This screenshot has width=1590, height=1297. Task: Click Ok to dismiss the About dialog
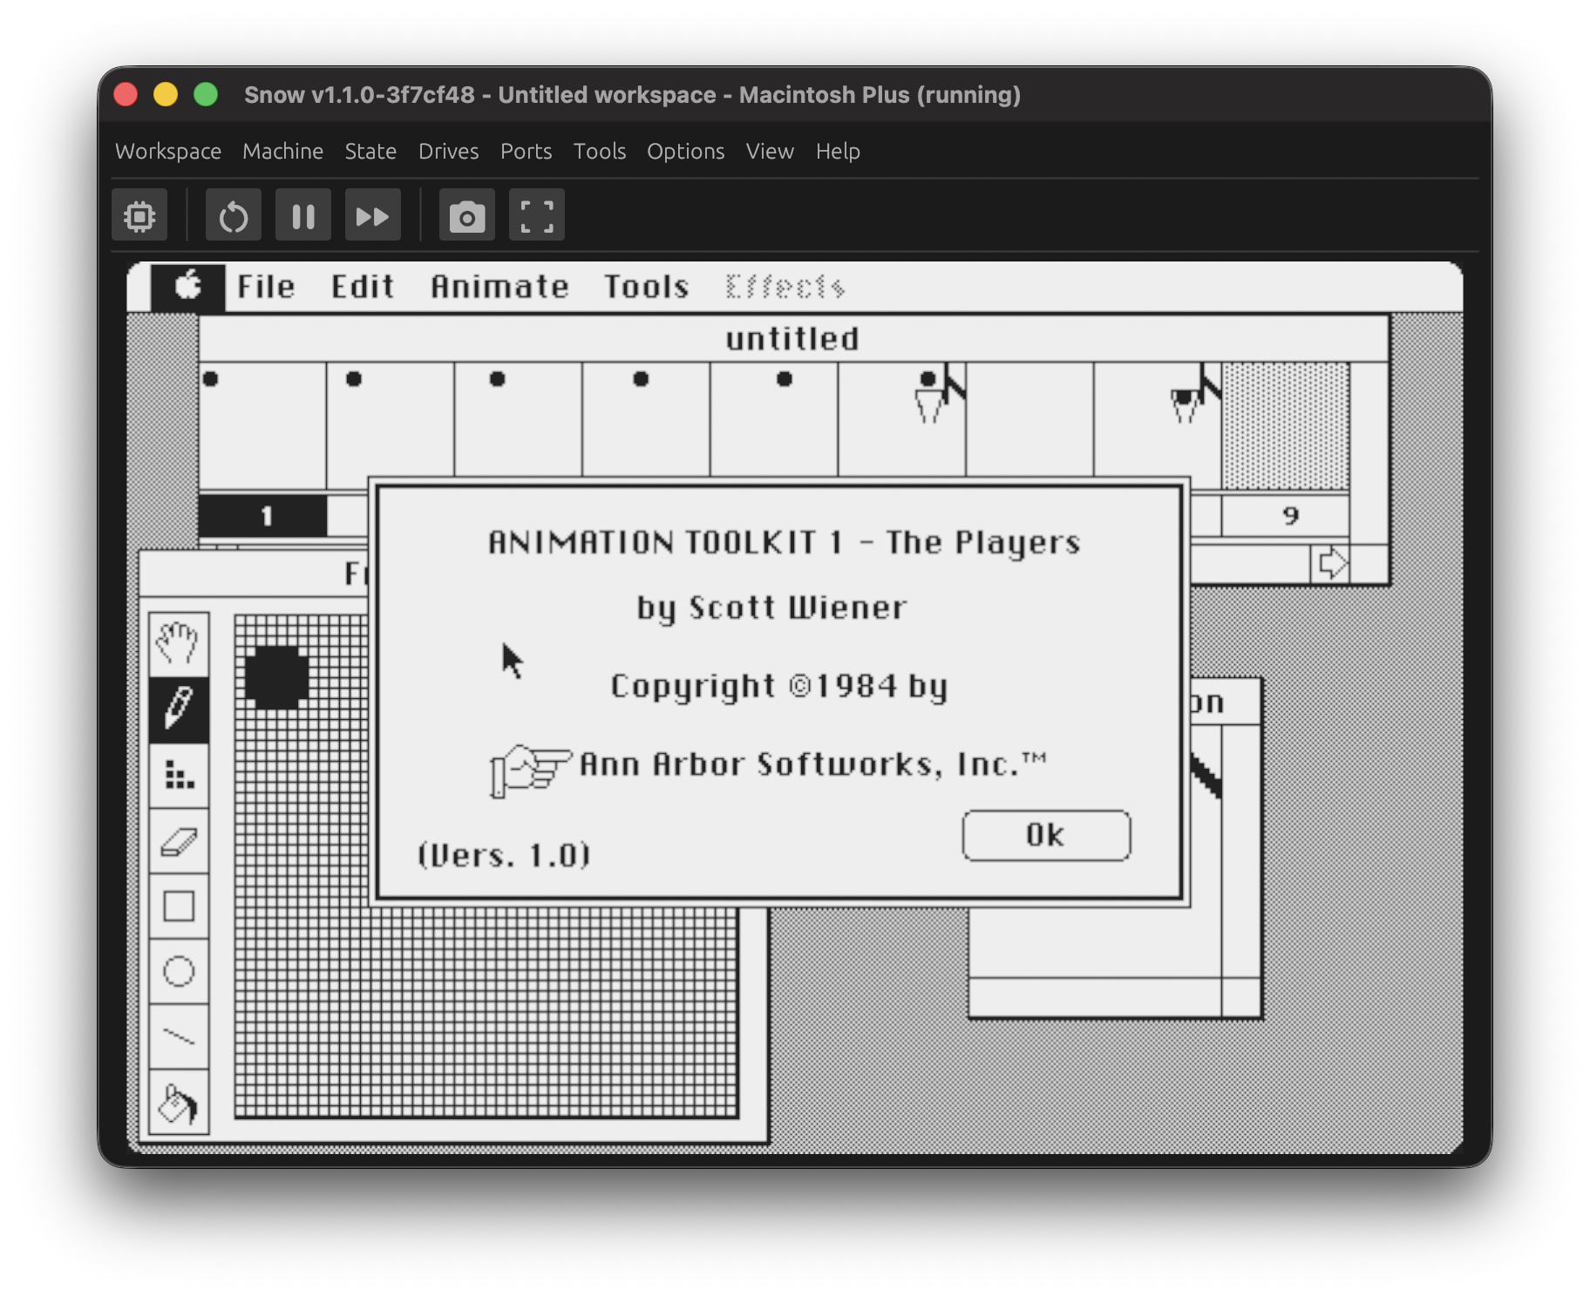click(1046, 835)
